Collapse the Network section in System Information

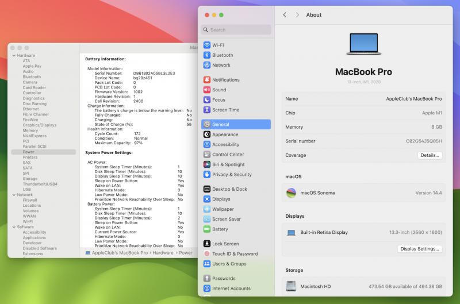click(14, 195)
